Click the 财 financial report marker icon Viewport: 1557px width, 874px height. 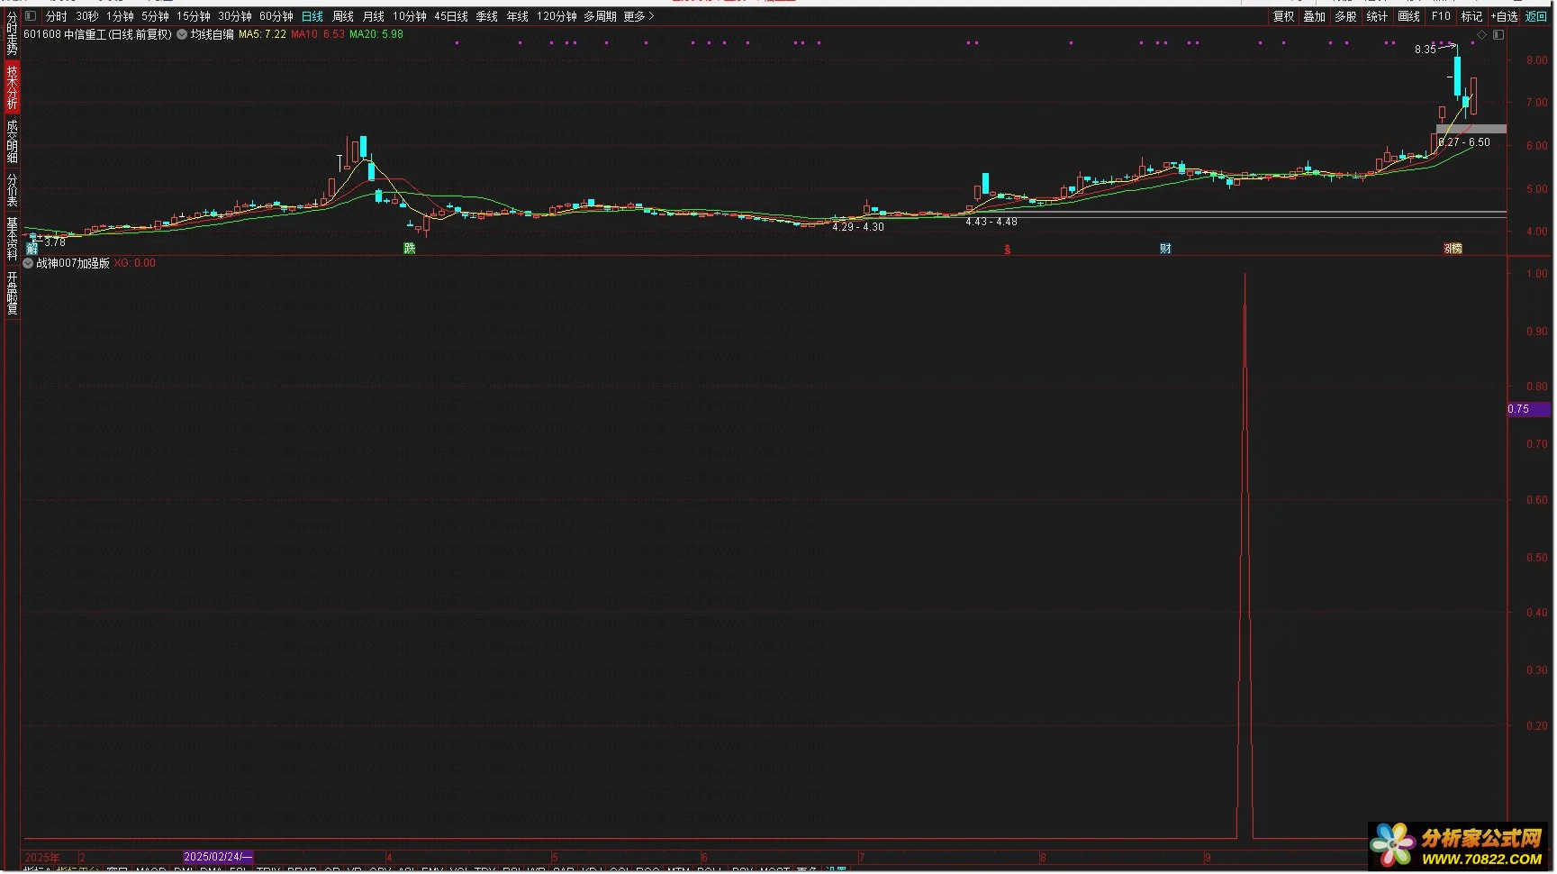click(1165, 249)
